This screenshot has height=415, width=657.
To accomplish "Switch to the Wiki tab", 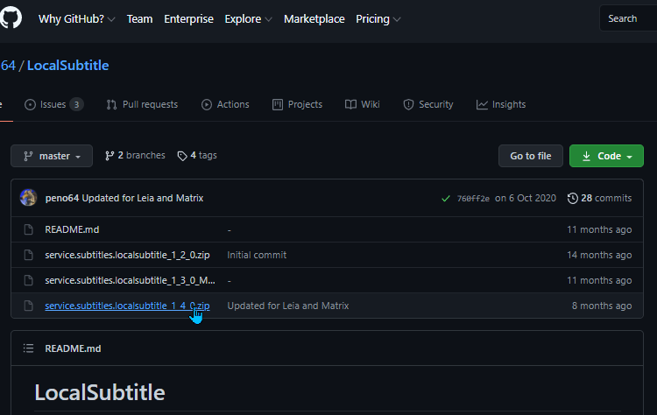I will click(x=363, y=104).
